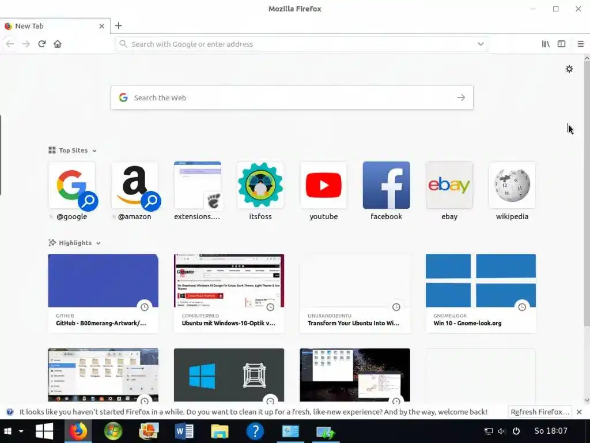Reload the current page
Screen dimensions: 590x443
41,44
